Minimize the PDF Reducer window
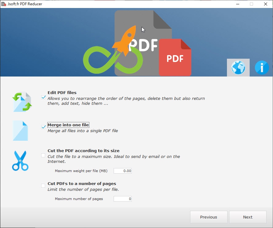 [x=238, y=4]
